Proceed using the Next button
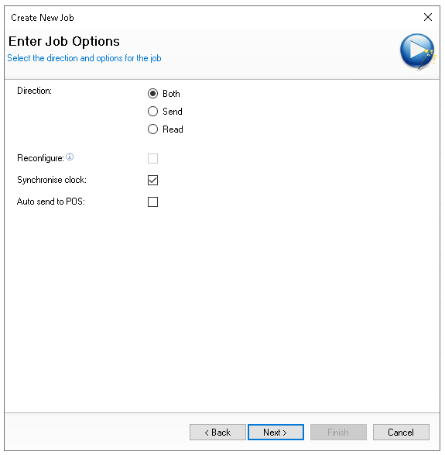This screenshot has height=455, width=445. pos(276,432)
